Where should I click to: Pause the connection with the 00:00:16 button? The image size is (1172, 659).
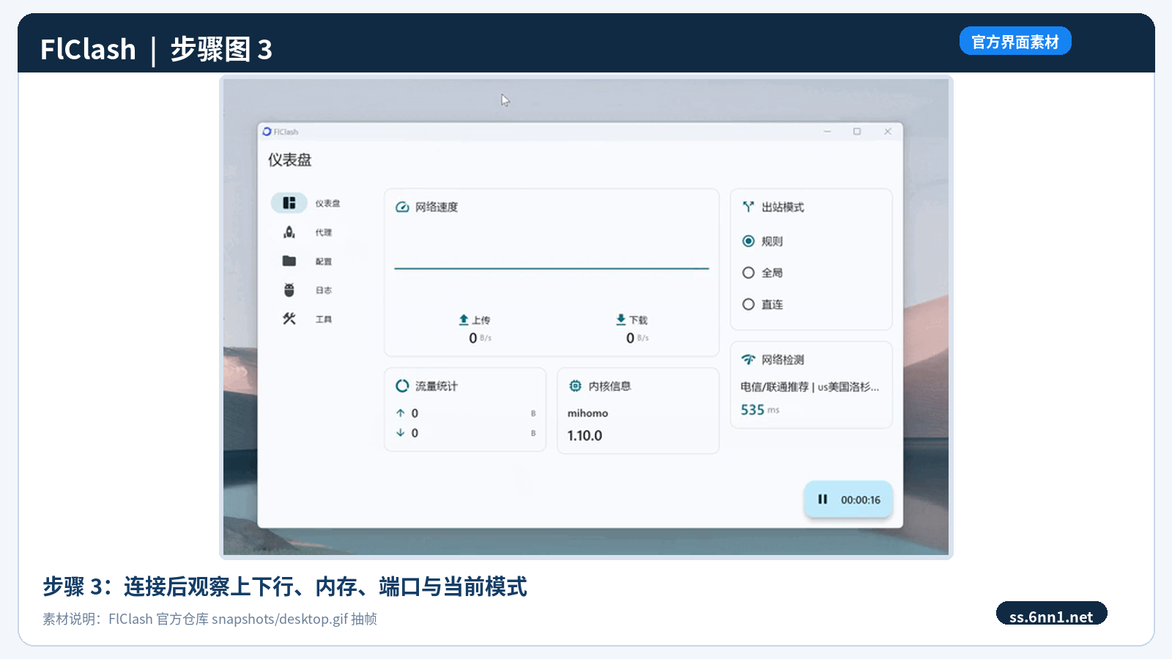pos(848,499)
